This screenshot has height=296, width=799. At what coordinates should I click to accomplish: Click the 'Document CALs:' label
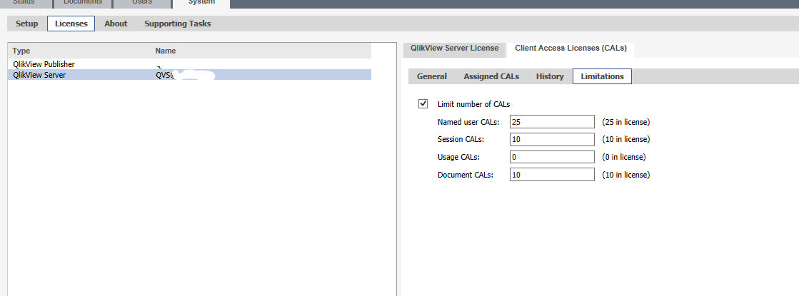coord(466,175)
